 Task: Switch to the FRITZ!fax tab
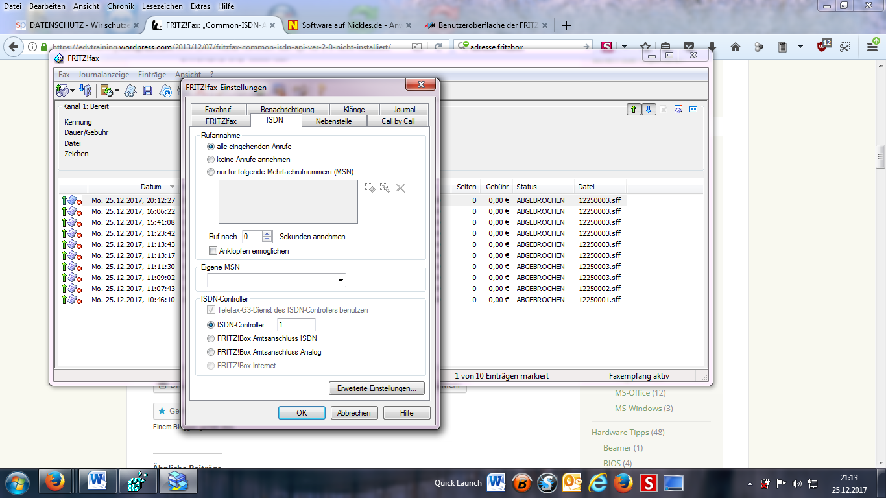221,121
